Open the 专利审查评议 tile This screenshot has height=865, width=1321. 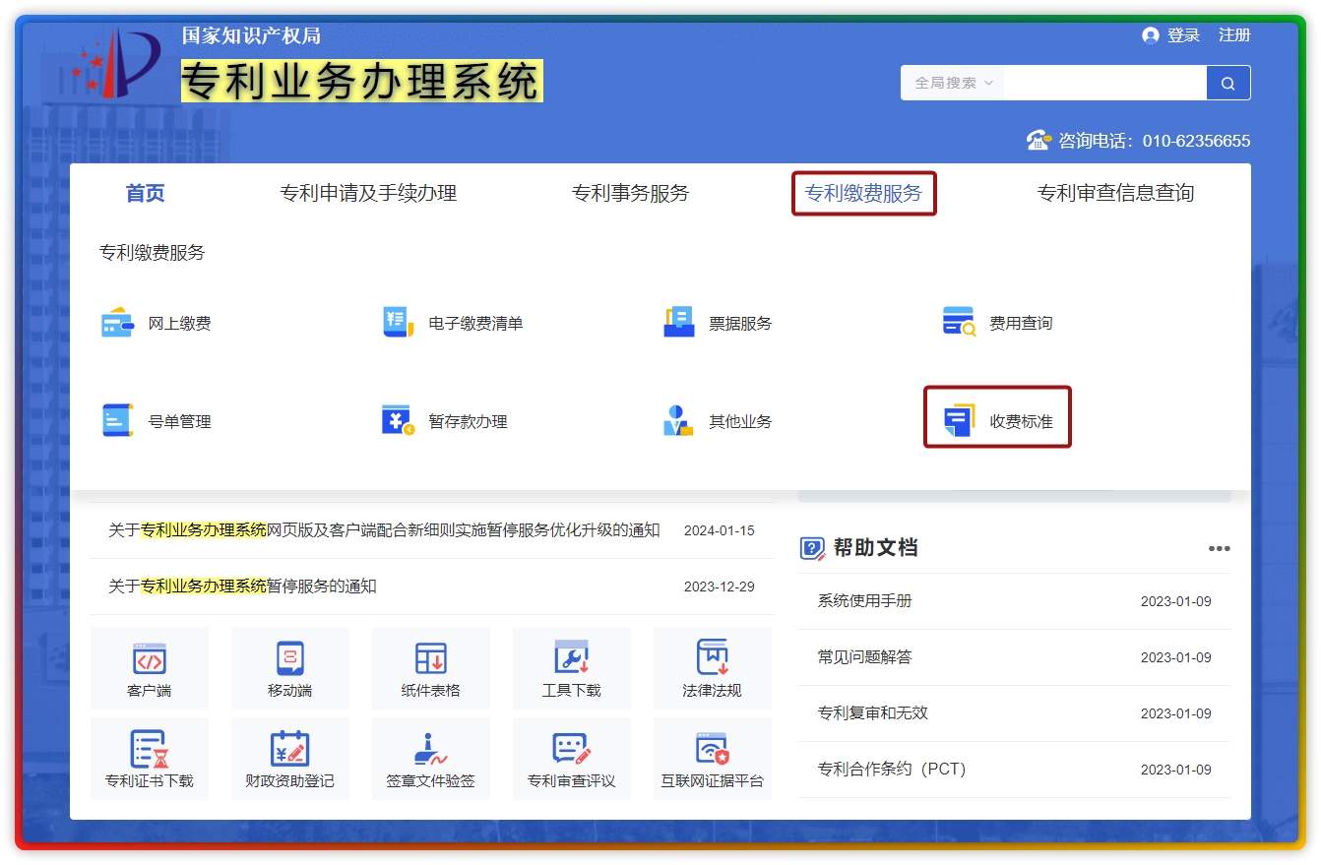[x=572, y=759]
